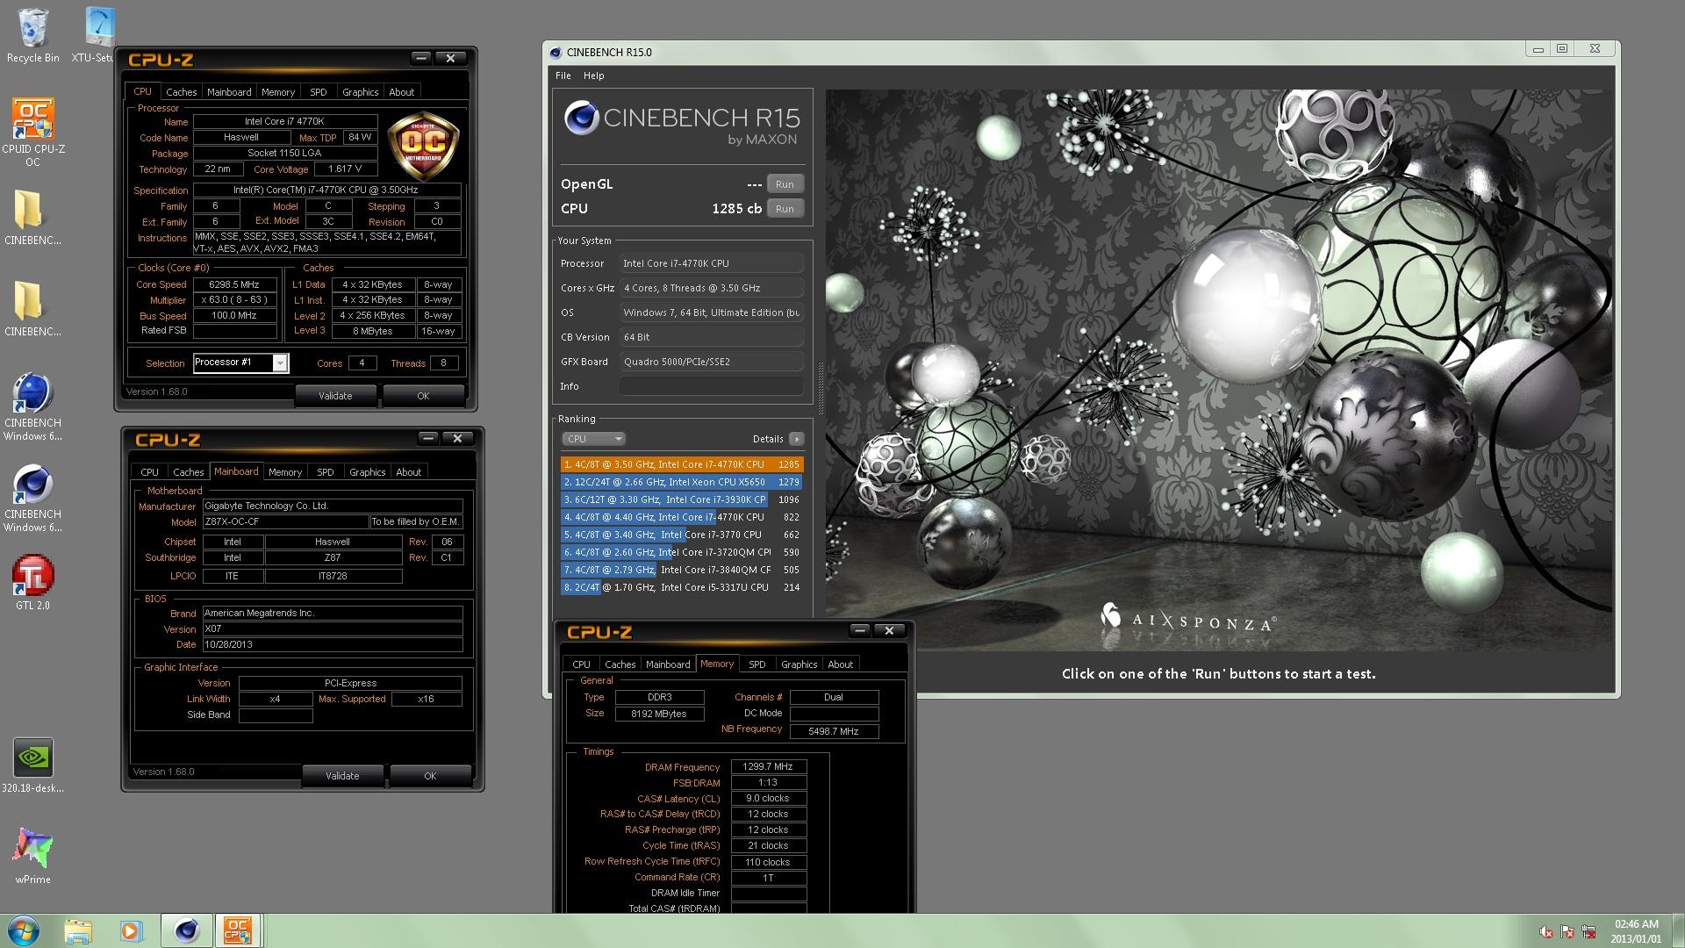Select SPD tab in Memory CPU-Z window
This screenshot has height=948, width=1685.
click(757, 664)
